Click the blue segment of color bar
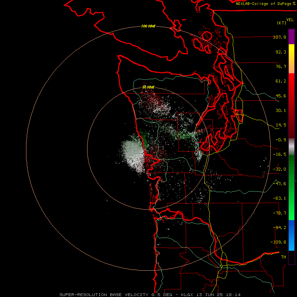Image resolution: width=297 pixels, height=297 pixels. [291, 235]
